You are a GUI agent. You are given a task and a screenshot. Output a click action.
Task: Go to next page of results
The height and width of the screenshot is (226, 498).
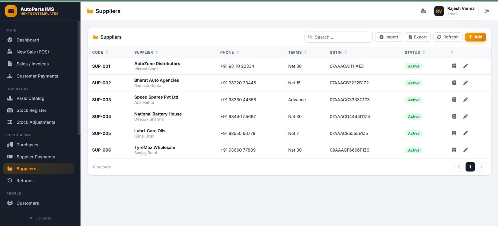click(481, 167)
